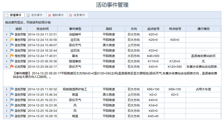Expand the 2014-12-25 16:22:21 row

pyautogui.click(x=7, y=100)
